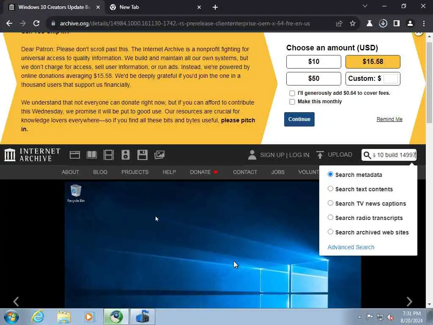Open Chrome three-dot menu
Image resolution: width=433 pixels, height=325 pixels.
pos(424,24)
